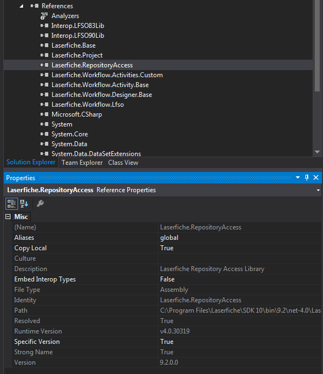Collapse the Misc property category
The width and height of the screenshot is (323, 374).
[x=8, y=217]
